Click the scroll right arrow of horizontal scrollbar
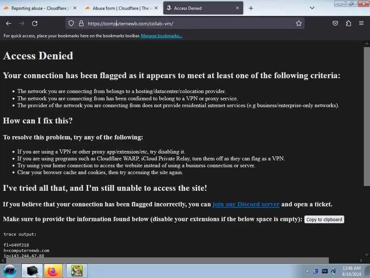 click(x=361, y=260)
